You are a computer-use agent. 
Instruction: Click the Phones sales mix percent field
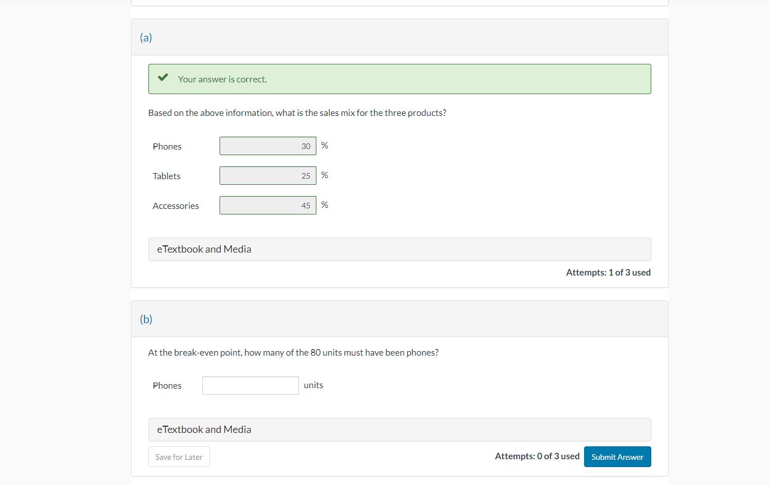point(268,146)
